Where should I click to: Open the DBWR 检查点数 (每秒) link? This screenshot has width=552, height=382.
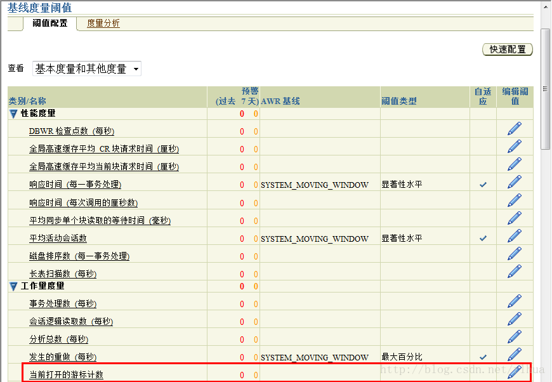72,131
